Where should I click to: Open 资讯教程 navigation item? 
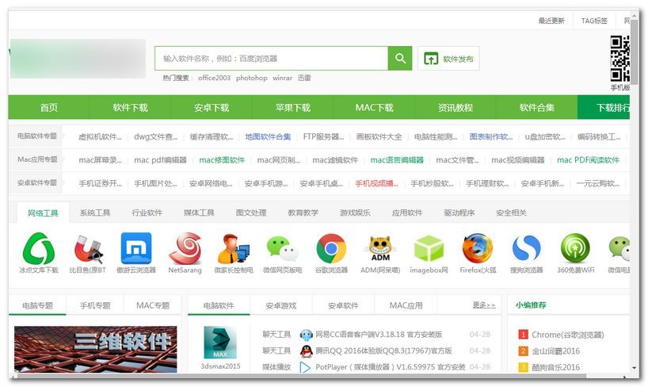click(x=456, y=108)
